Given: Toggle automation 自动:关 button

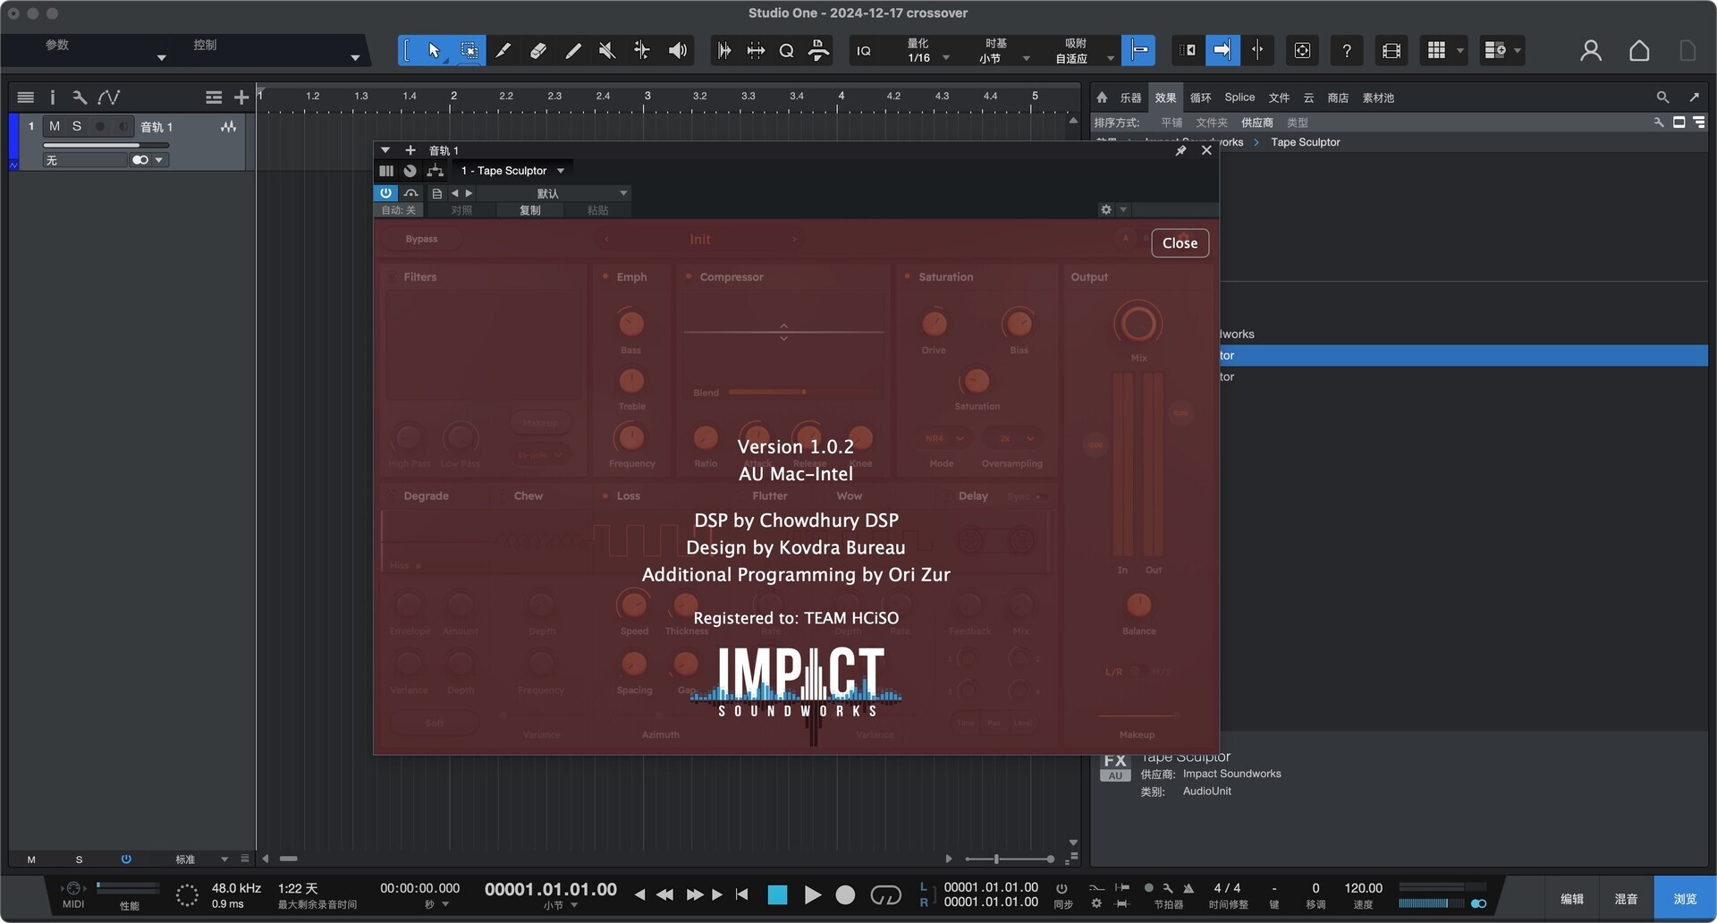Looking at the screenshot, I should (x=399, y=210).
